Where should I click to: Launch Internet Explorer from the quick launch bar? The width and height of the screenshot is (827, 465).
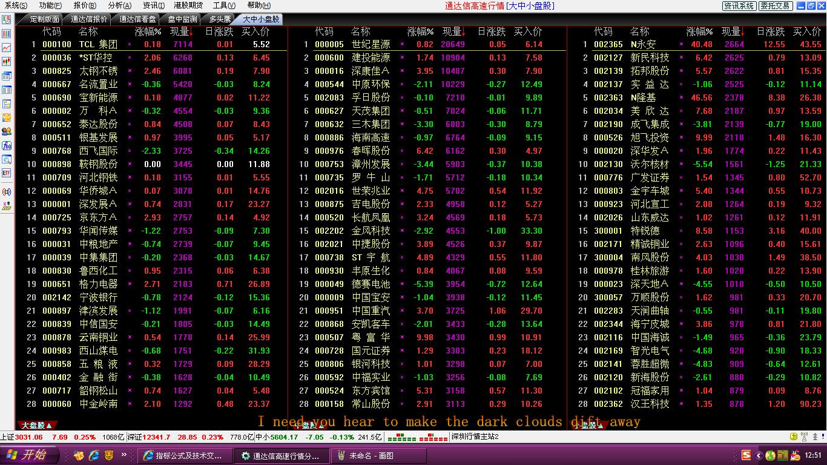(94, 455)
